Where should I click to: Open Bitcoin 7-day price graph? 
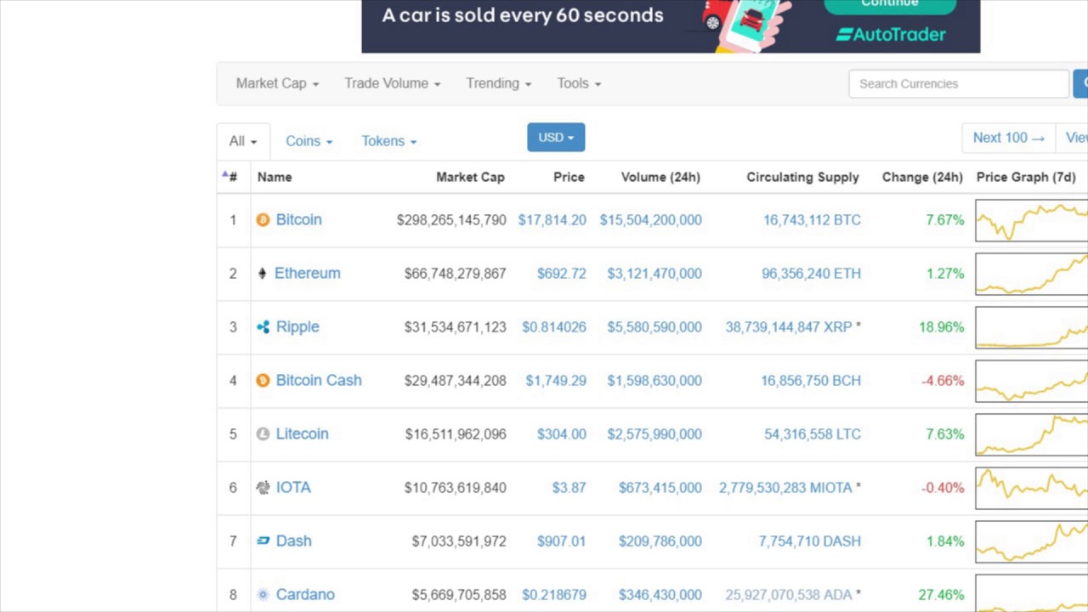pyautogui.click(x=1031, y=220)
